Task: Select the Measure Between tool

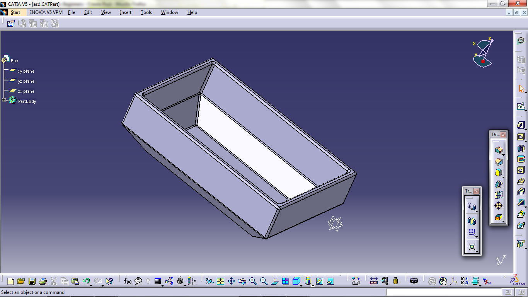Action: 373,281
